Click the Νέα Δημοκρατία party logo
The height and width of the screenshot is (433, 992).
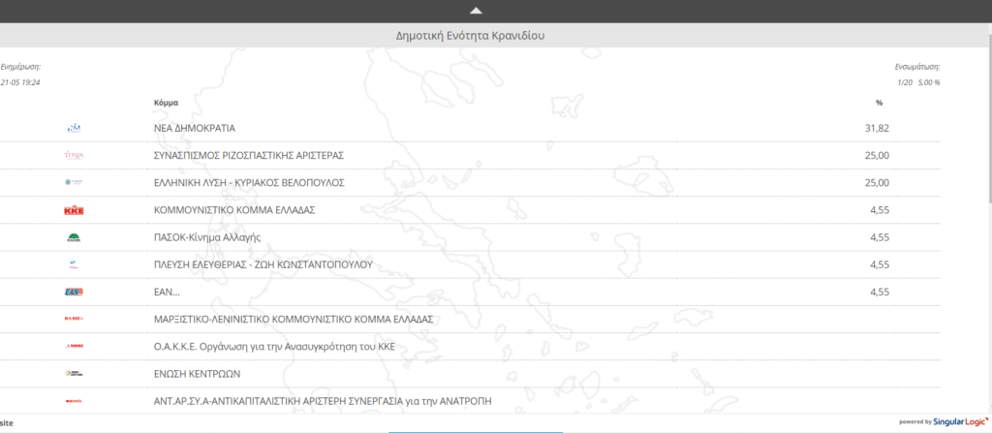[x=74, y=128]
